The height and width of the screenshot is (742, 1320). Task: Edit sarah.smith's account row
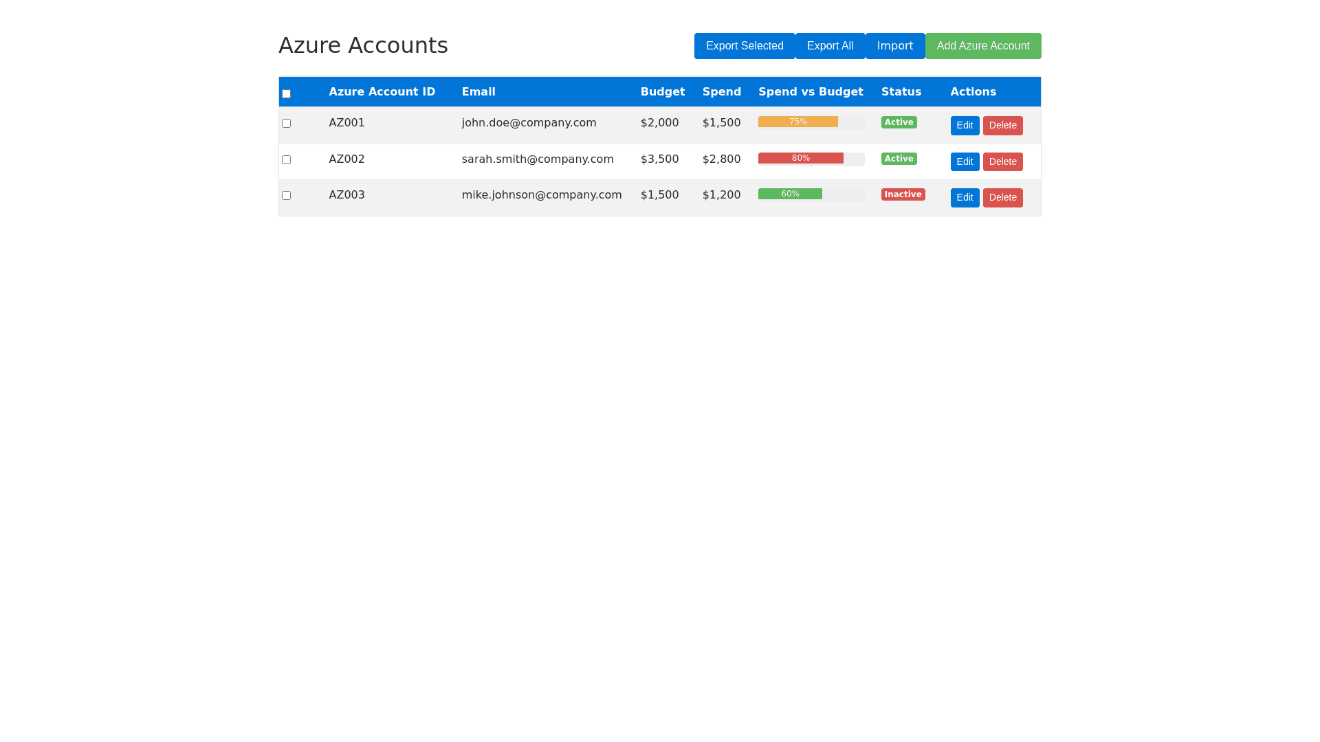965,162
